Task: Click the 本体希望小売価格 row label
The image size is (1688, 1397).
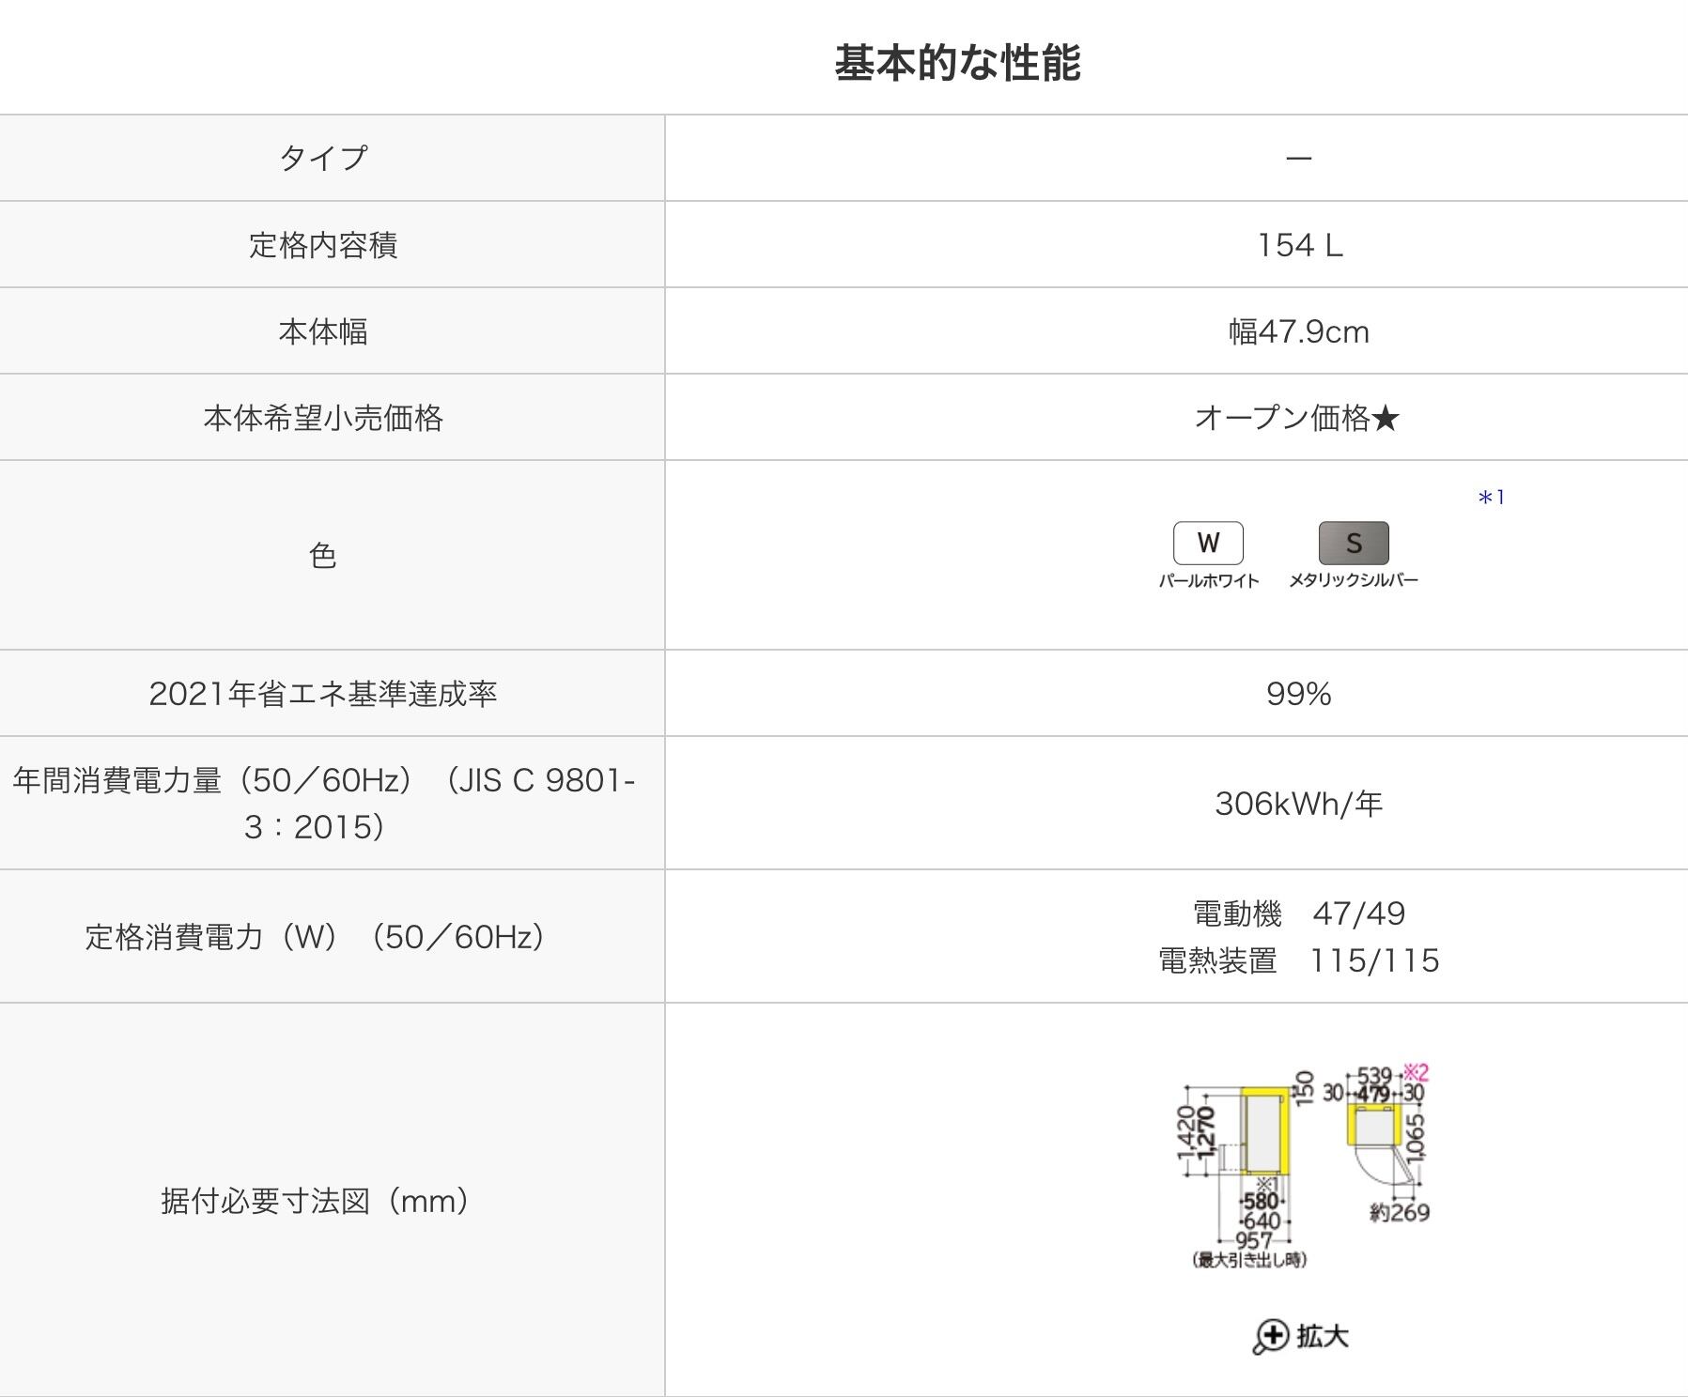Action: pos(323,418)
